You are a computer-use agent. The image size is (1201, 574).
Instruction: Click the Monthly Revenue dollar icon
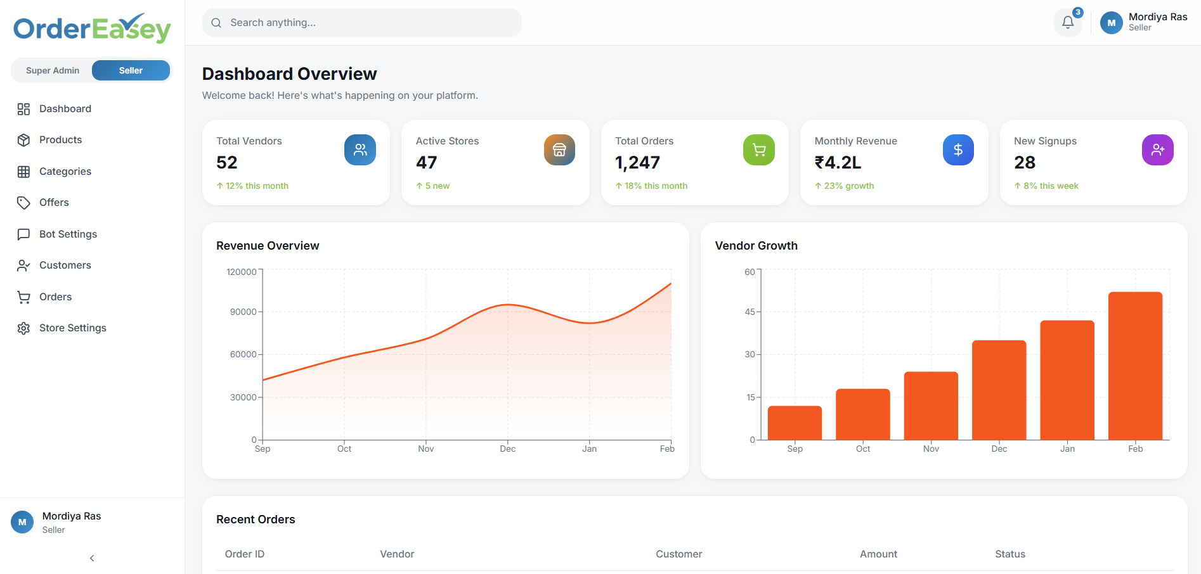(x=958, y=150)
